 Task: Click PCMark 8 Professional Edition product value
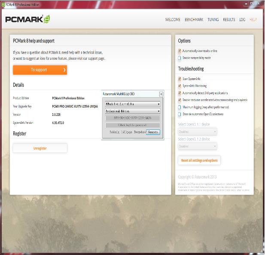point(68,98)
